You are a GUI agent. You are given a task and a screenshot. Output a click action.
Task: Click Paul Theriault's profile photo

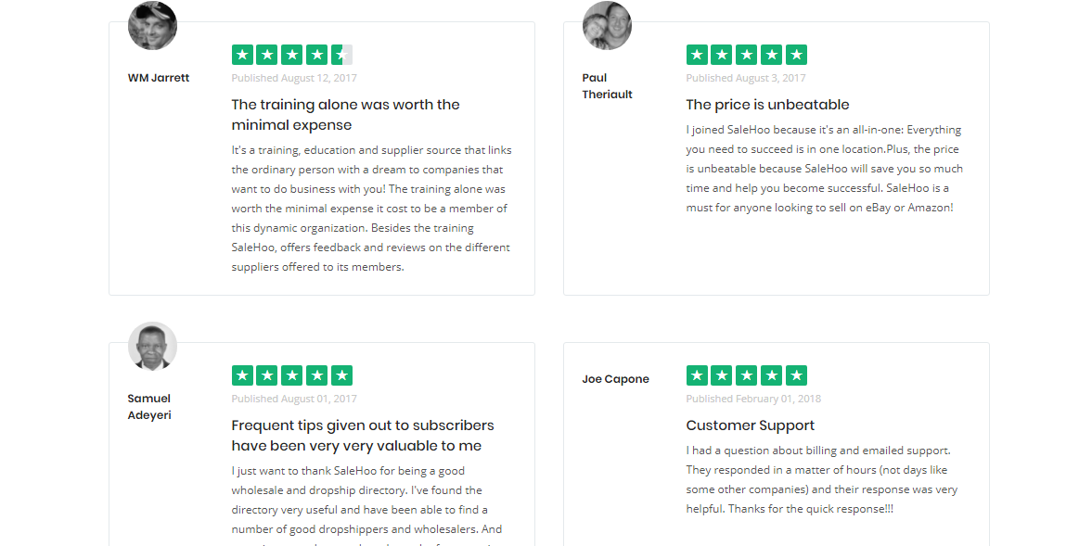[607, 26]
